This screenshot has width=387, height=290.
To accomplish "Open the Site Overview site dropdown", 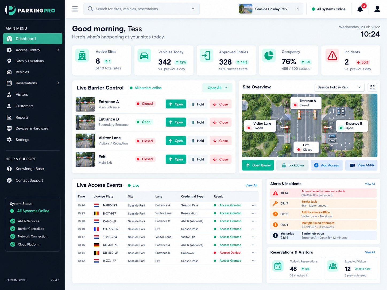I will [x=339, y=87].
